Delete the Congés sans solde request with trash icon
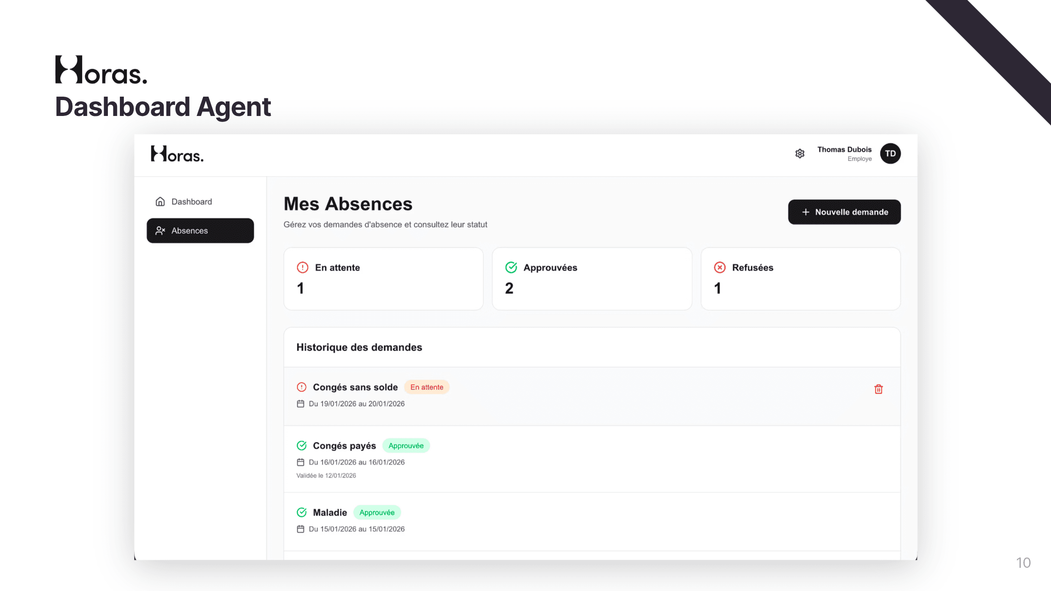The width and height of the screenshot is (1051, 591). tap(878, 389)
